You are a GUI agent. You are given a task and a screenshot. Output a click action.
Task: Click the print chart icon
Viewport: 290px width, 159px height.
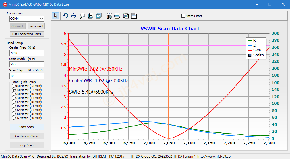[117, 16]
